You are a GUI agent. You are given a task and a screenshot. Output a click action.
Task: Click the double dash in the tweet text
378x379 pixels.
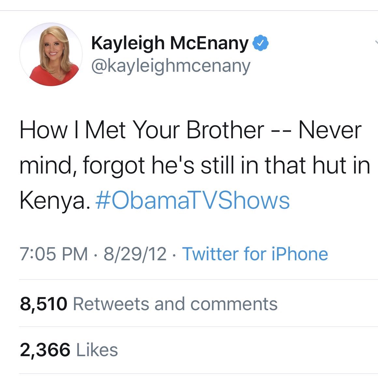point(282,132)
